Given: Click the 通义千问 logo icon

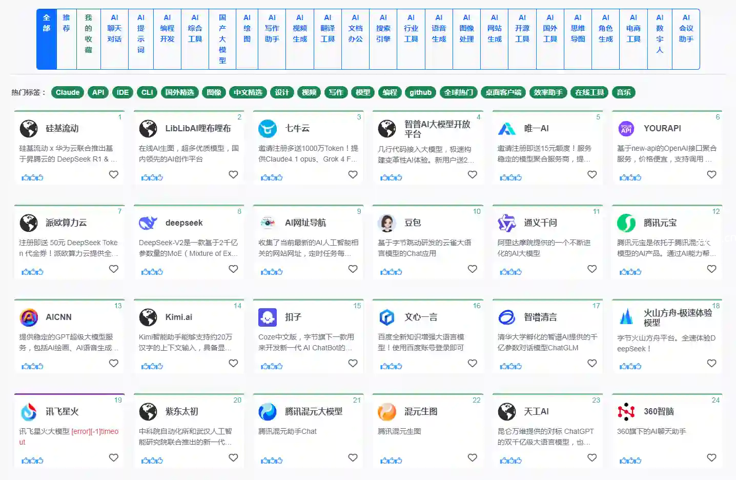Looking at the screenshot, I should (506, 223).
